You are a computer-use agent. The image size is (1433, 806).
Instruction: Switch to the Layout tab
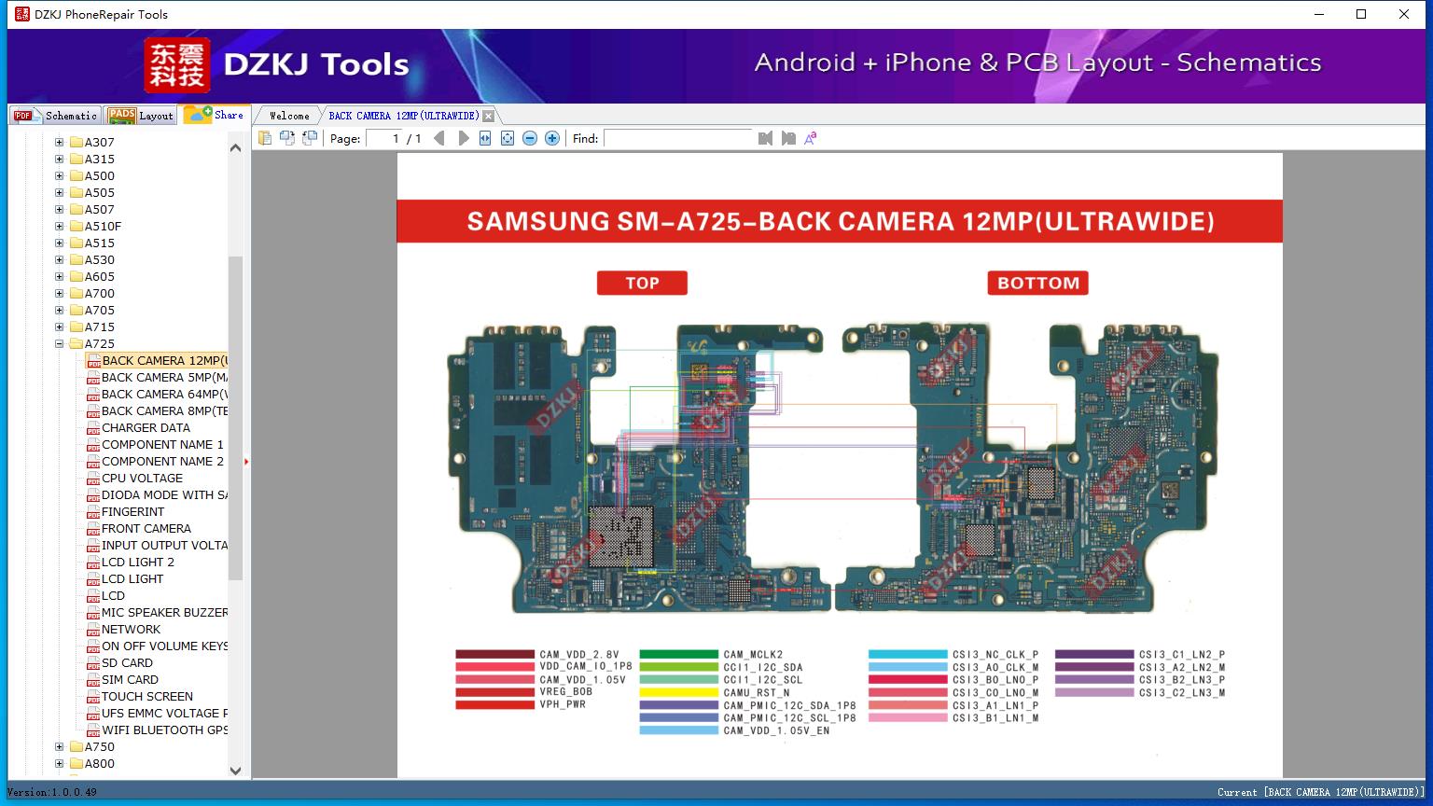141,115
